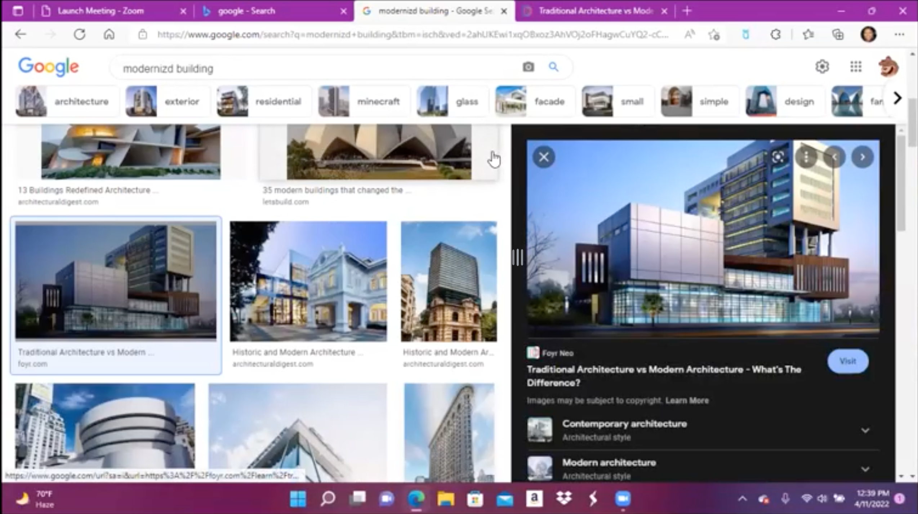
Task: Go to next image in preview
Action: pos(862,157)
